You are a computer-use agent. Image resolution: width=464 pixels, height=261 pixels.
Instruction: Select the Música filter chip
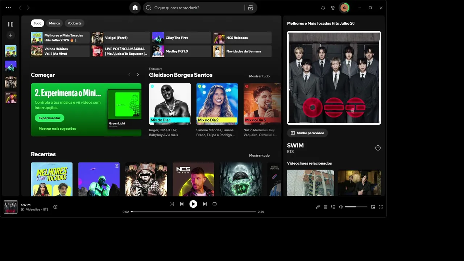point(54,23)
